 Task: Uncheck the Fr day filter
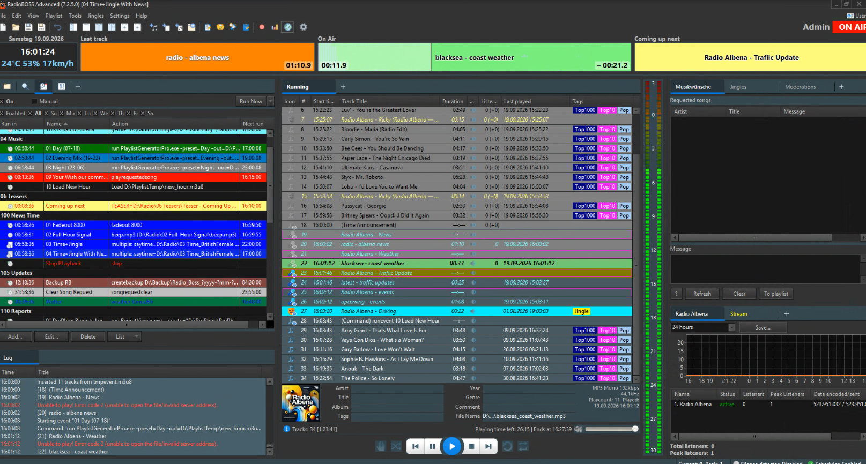(x=129, y=113)
